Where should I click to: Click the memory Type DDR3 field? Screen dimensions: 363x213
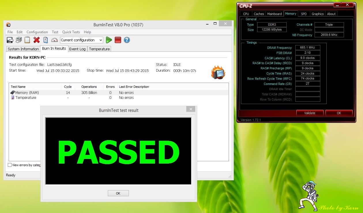[x=272, y=25]
